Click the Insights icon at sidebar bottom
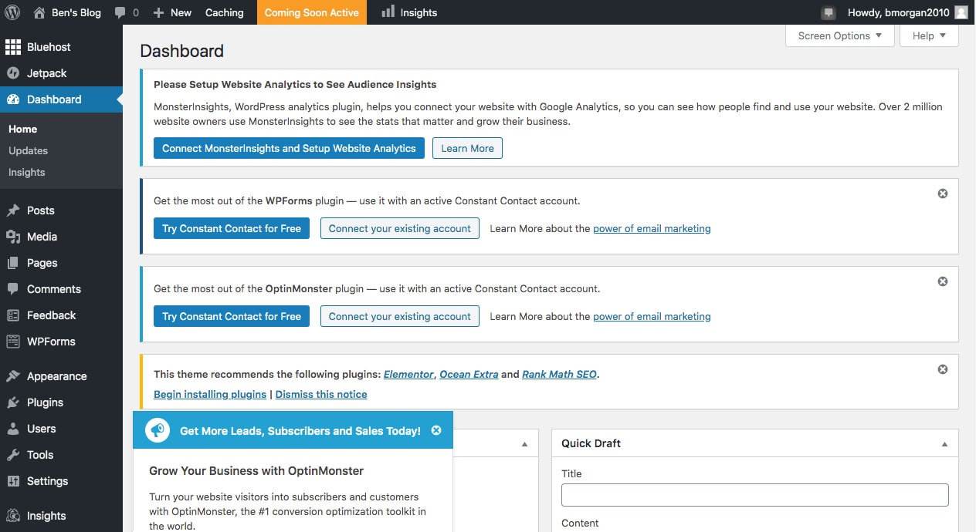This screenshot has height=532, width=976. coord(13,516)
